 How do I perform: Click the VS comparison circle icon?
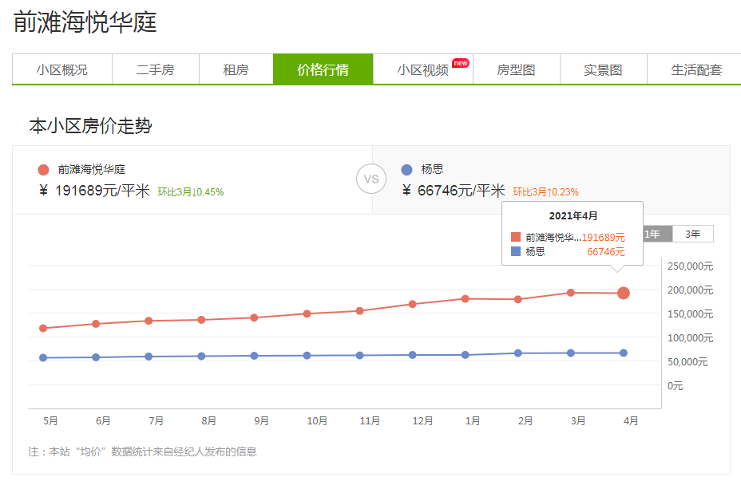point(371,179)
